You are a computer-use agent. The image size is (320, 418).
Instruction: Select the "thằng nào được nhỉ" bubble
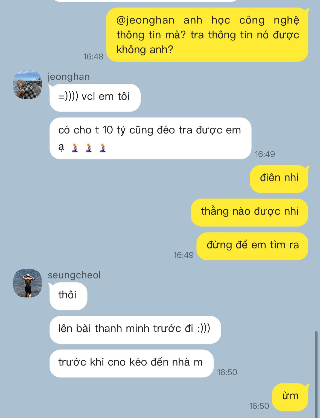coord(249,212)
